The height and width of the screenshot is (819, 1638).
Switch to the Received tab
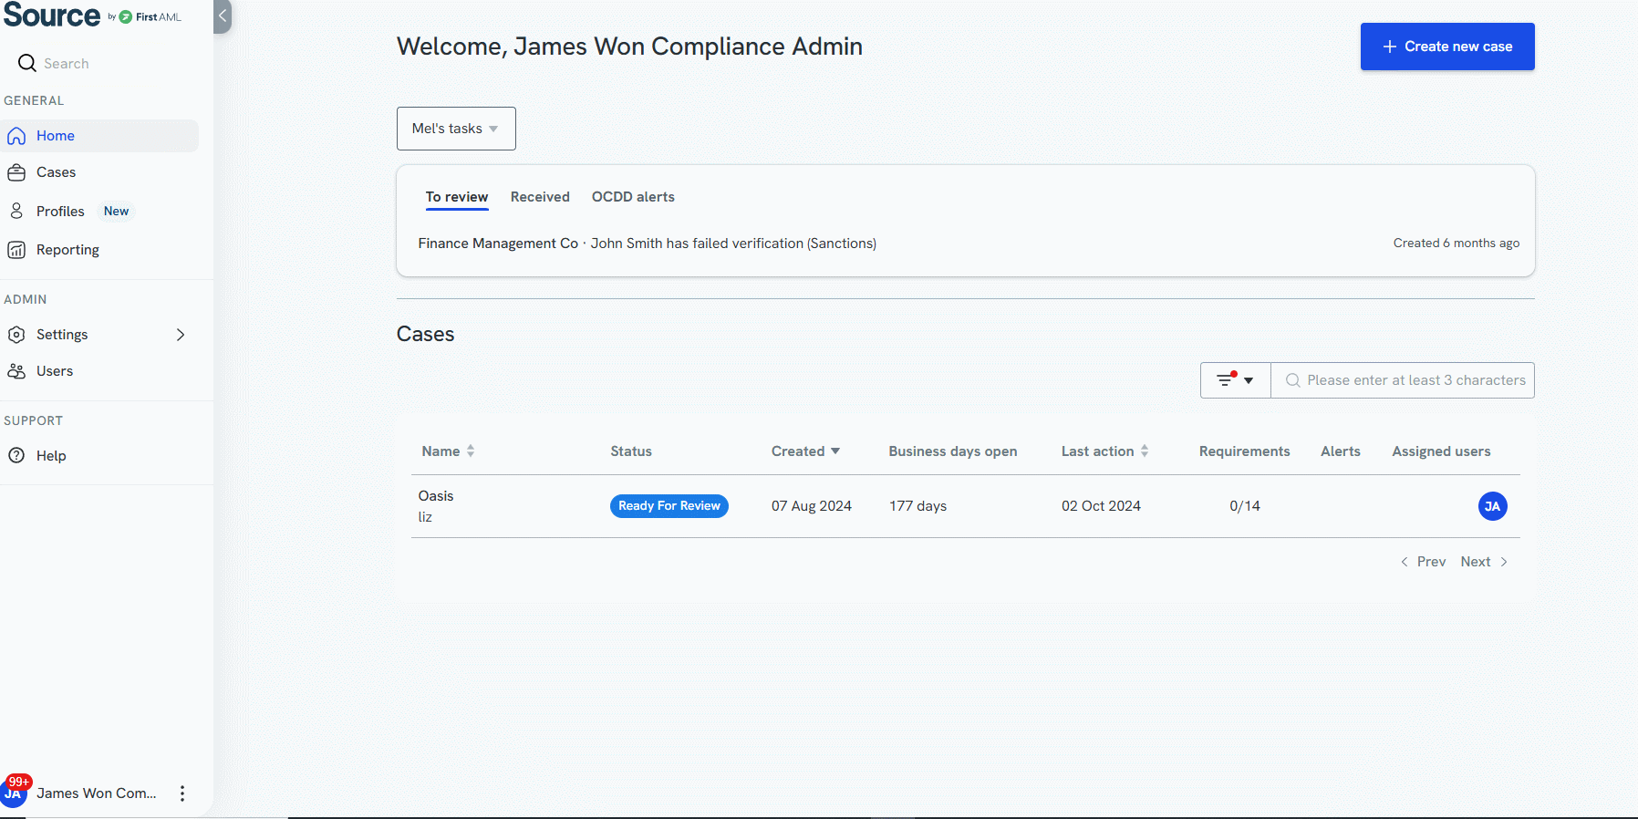pos(540,197)
